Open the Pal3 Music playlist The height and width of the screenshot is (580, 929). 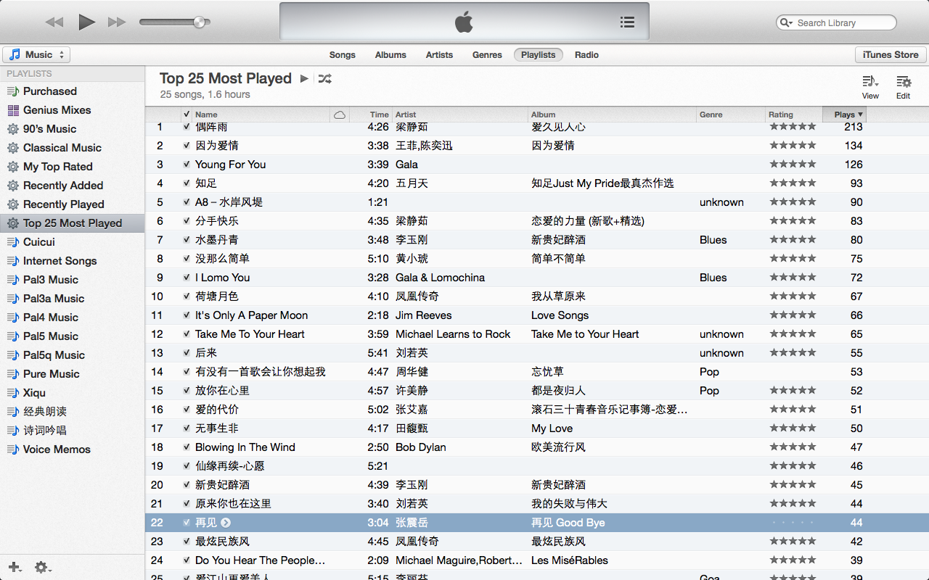point(73,280)
